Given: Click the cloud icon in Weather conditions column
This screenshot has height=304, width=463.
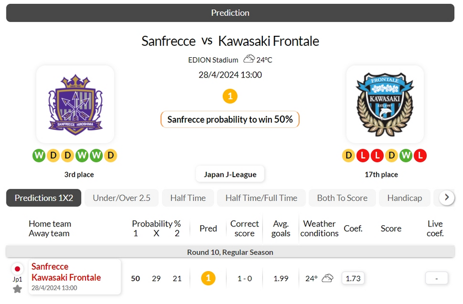Looking at the screenshot, I should click(x=327, y=278).
